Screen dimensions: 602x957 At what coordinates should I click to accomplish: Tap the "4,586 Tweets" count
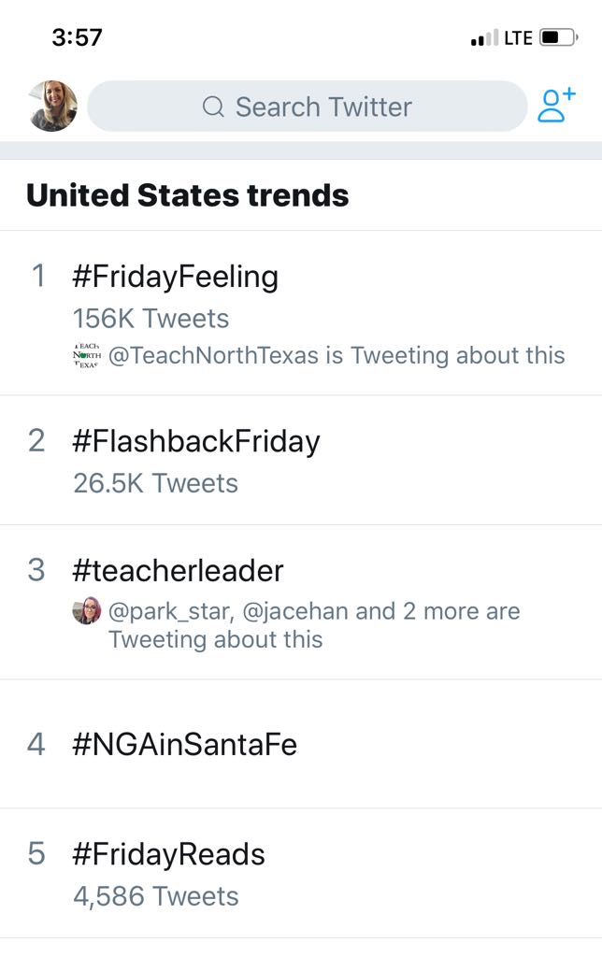156,896
